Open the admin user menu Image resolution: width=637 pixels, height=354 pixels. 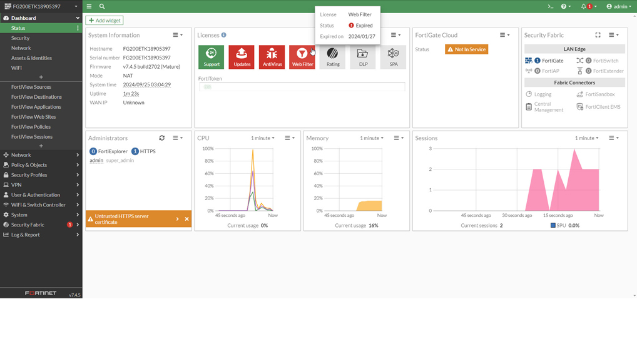(x=619, y=6)
